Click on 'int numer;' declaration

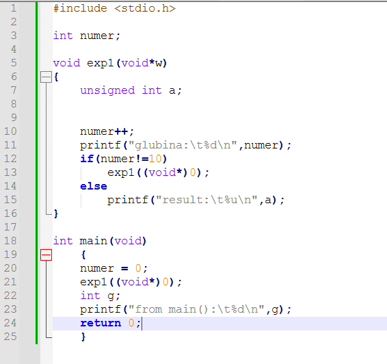click(87, 36)
